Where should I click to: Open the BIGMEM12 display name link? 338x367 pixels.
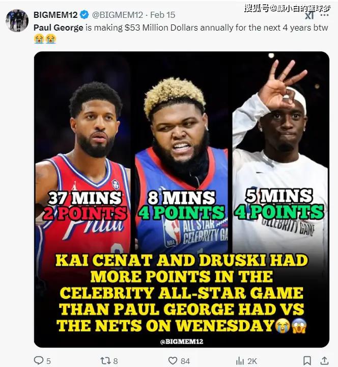click(x=55, y=15)
